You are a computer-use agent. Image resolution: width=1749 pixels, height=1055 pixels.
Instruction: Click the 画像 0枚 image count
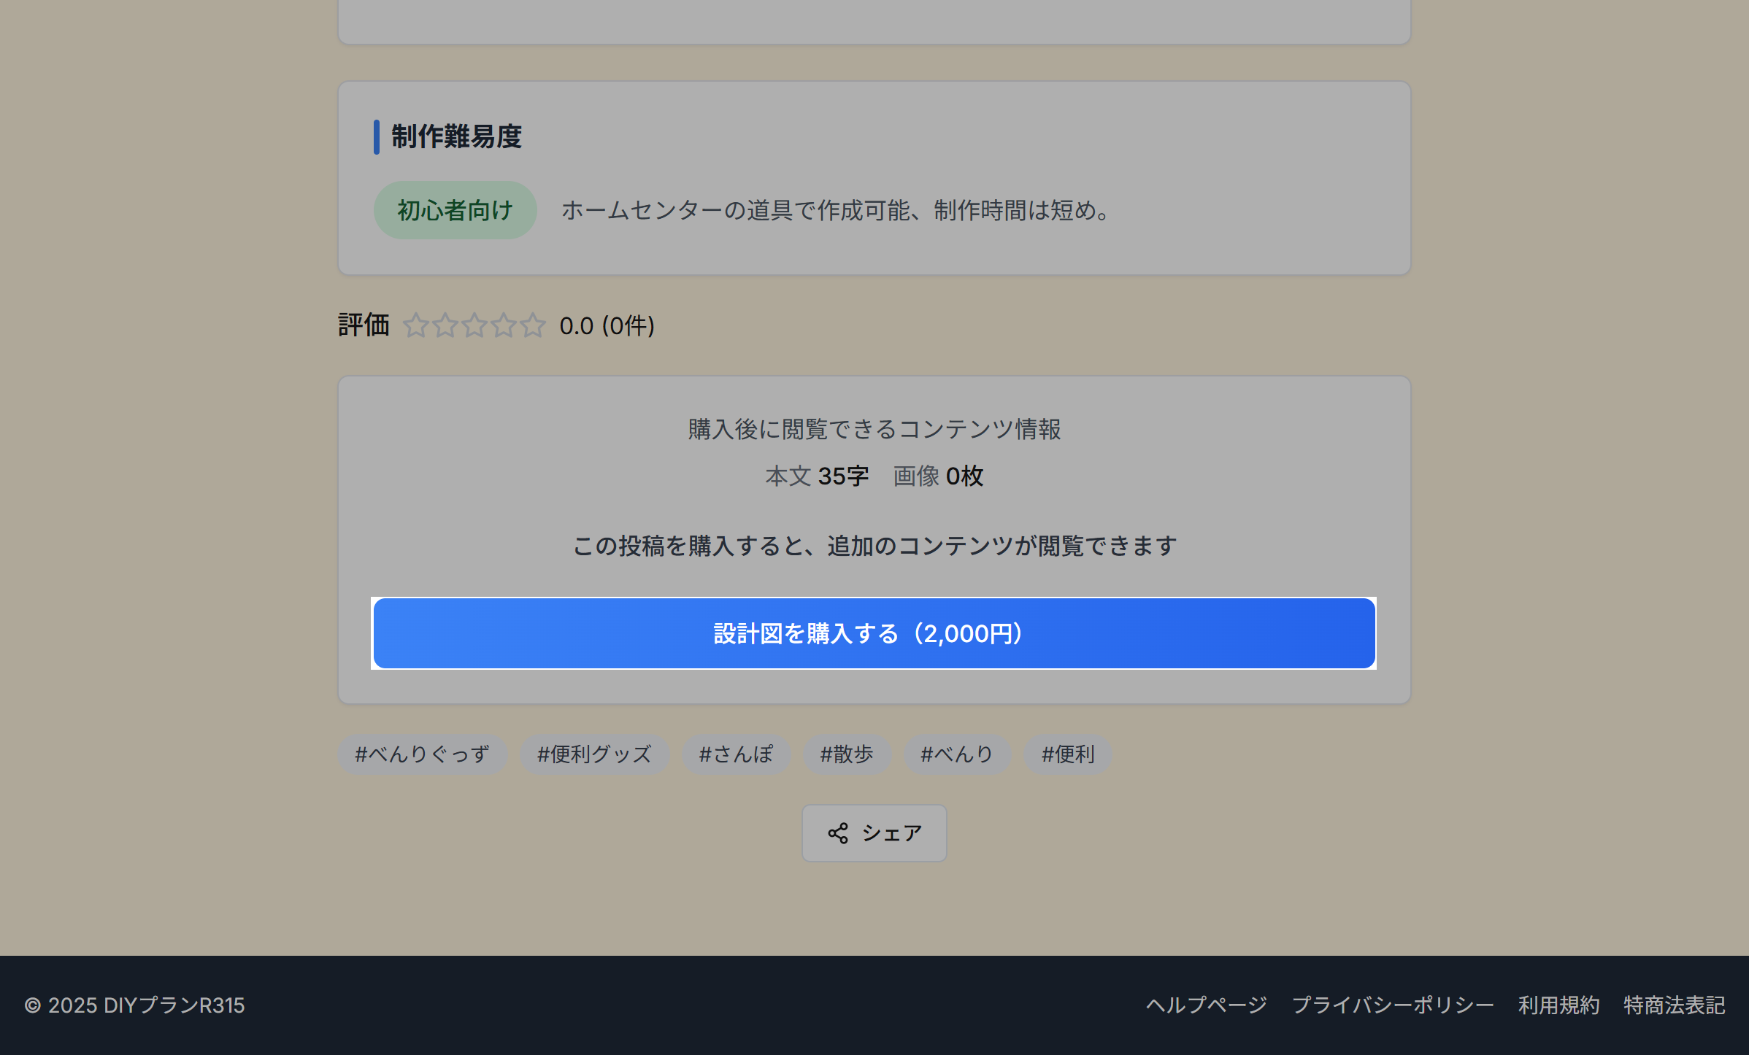tap(938, 476)
